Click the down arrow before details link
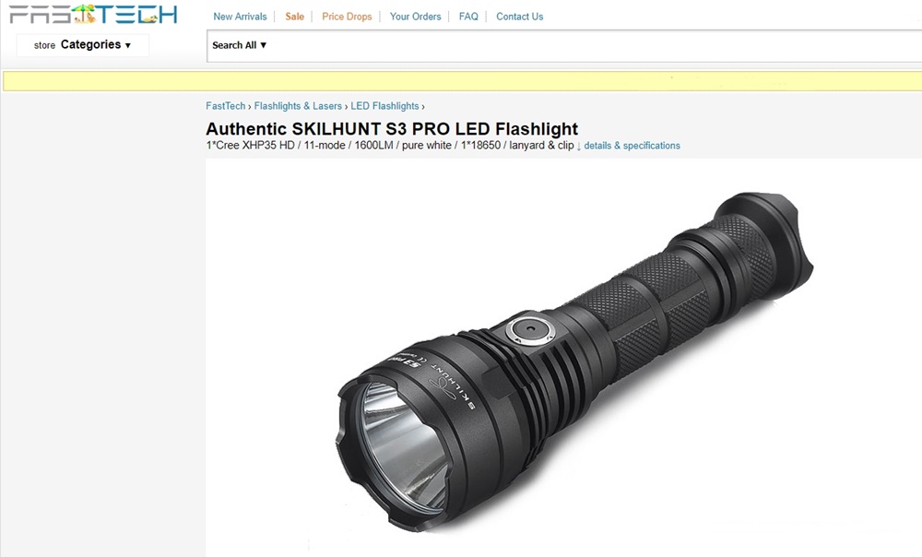The width and height of the screenshot is (922, 557). 579,146
